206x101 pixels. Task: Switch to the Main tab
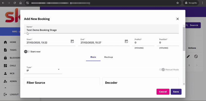(x=93, y=57)
